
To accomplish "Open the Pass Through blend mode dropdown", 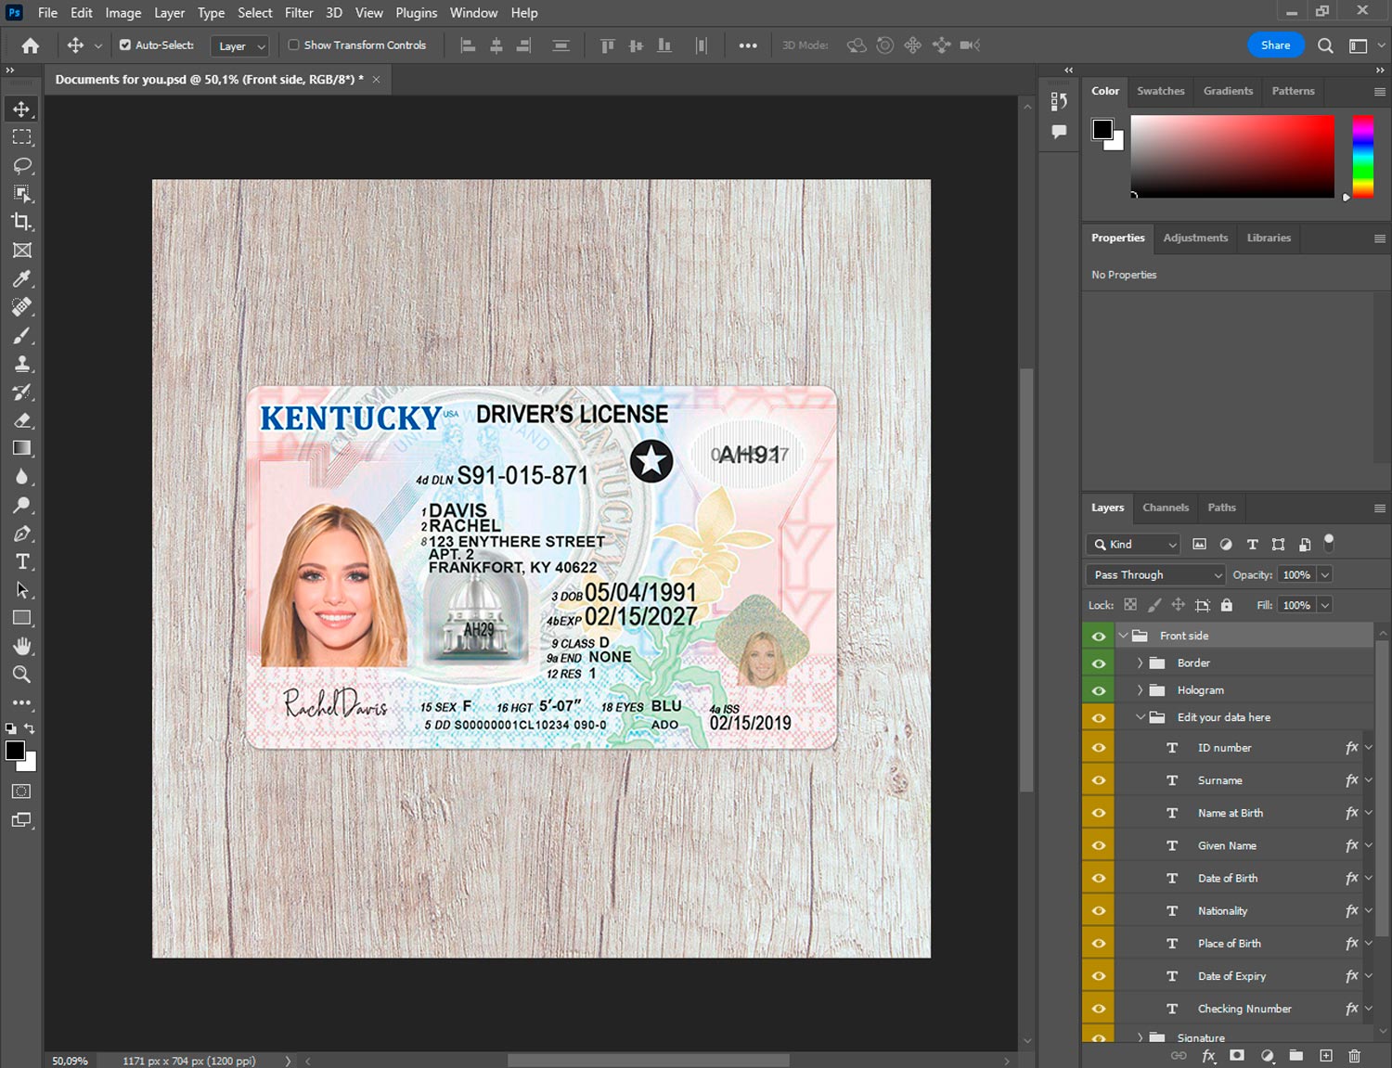I will tap(1155, 575).
